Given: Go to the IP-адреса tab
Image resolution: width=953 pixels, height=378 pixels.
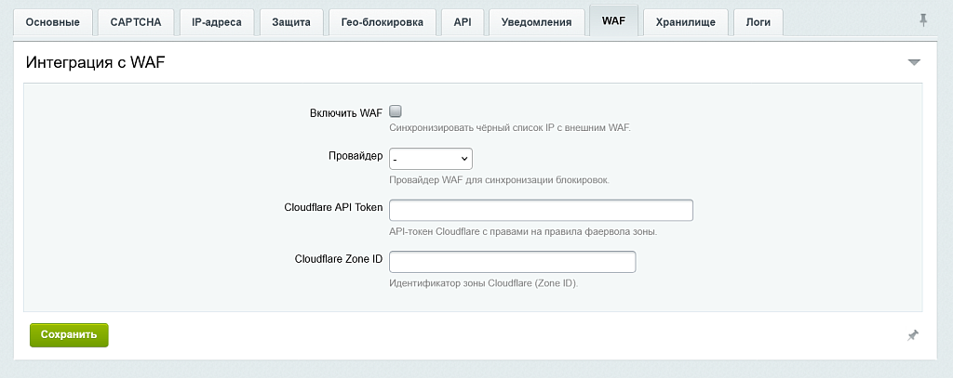Looking at the screenshot, I should (x=218, y=22).
